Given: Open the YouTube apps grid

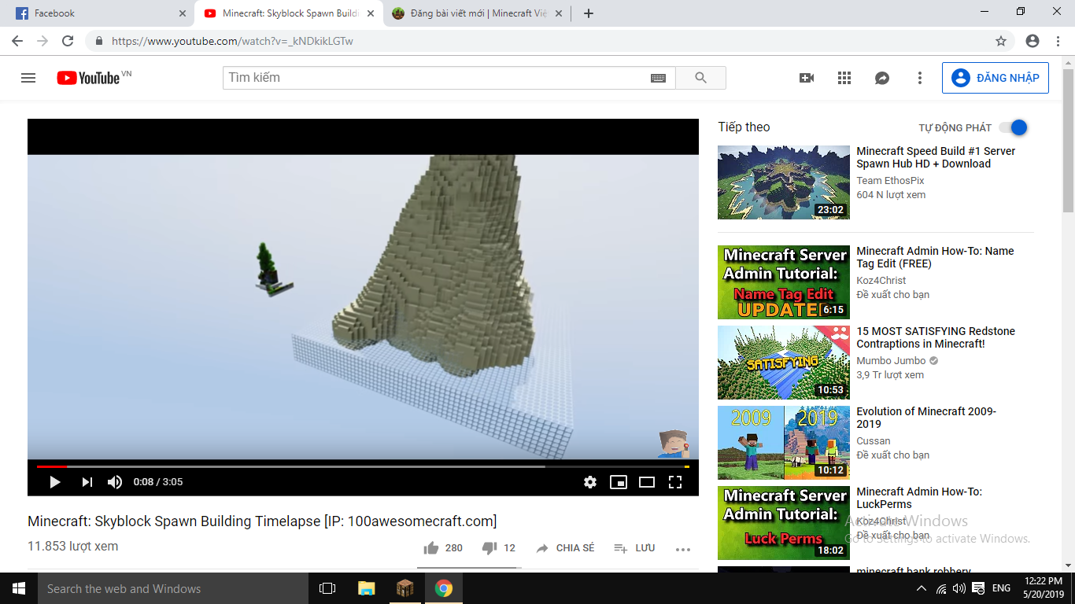Looking at the screenshot, I should [844, 78].
